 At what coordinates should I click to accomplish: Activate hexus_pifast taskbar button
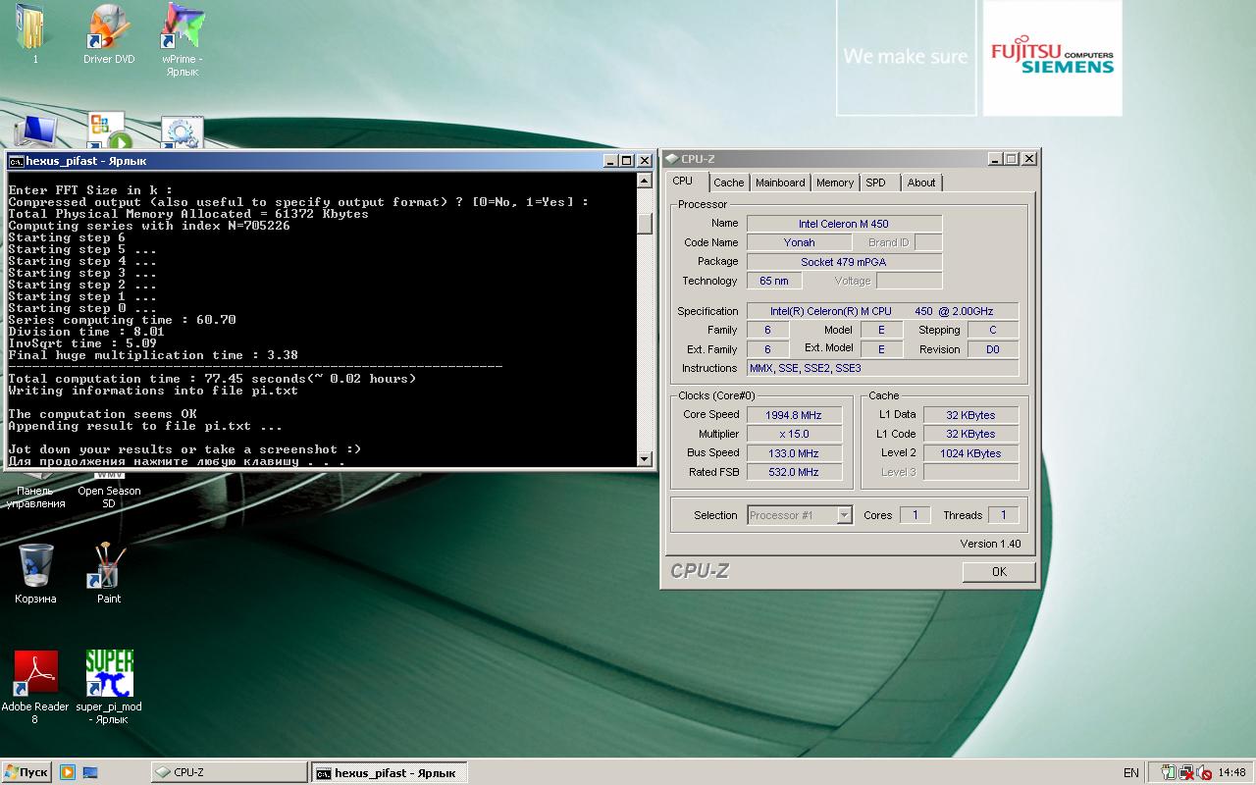390,772
